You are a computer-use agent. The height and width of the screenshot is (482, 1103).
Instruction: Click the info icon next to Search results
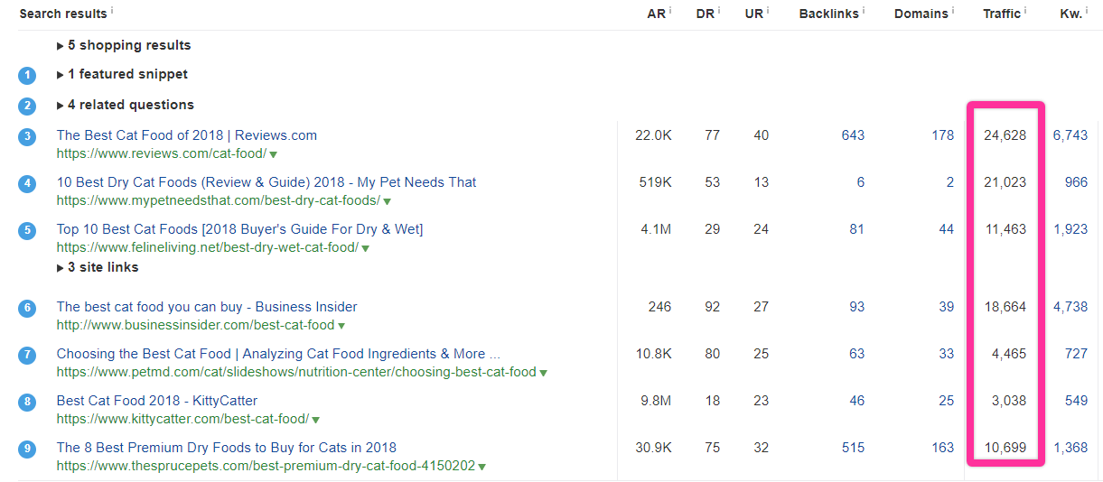pyautogui.click(x=112, y=10)
